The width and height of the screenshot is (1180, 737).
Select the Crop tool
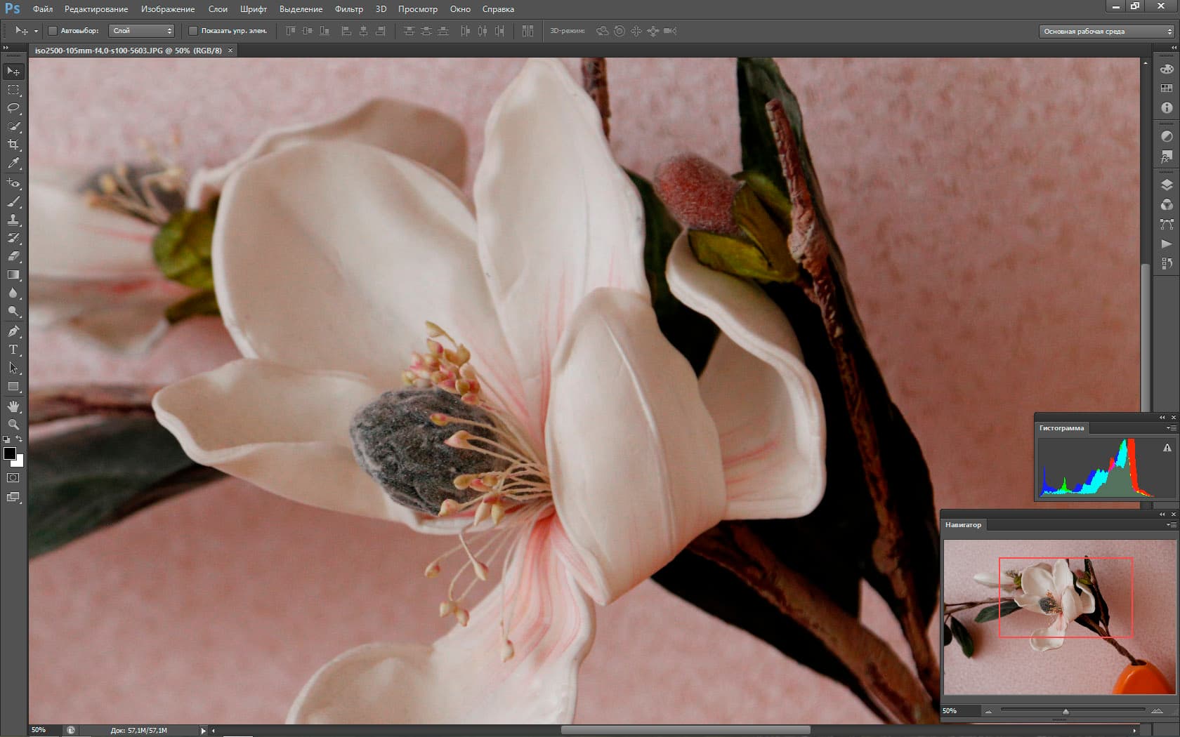pos(13,145)
